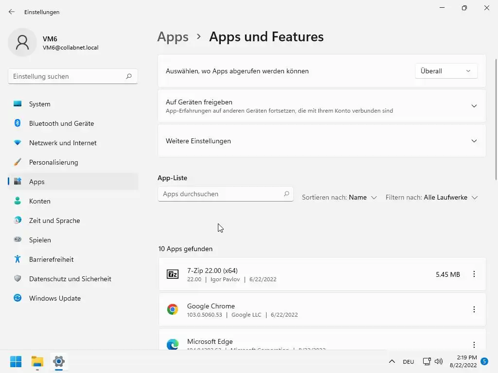The image size is (498, 373).
Task: Click magnifier icon in Apps durchsuchen
Action: 286,194
